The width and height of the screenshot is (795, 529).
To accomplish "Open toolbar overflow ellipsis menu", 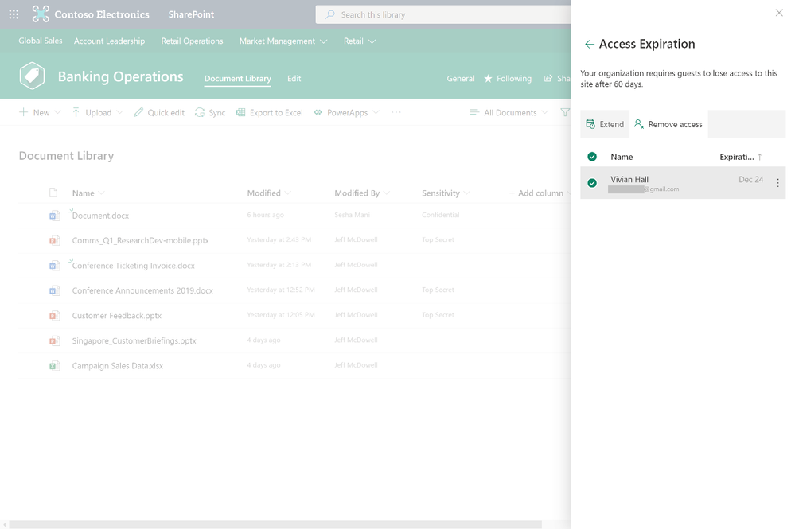I will pyautogui.click(x=396, y=112).
